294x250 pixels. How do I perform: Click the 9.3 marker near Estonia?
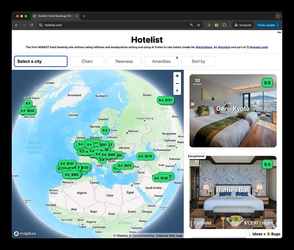pos(105,130)
